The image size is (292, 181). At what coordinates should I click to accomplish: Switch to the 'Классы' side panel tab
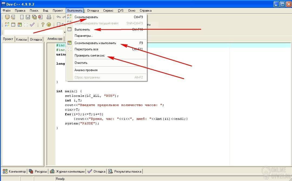[22, 39]
